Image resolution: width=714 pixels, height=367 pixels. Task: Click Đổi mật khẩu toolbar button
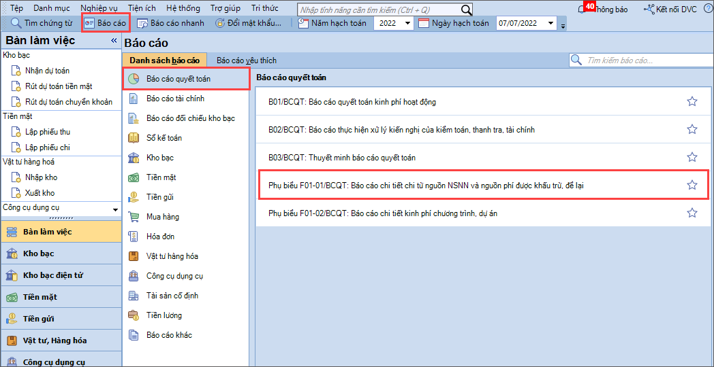point(248,23)
